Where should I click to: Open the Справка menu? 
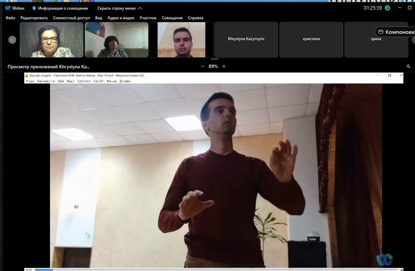pos(196,18)
